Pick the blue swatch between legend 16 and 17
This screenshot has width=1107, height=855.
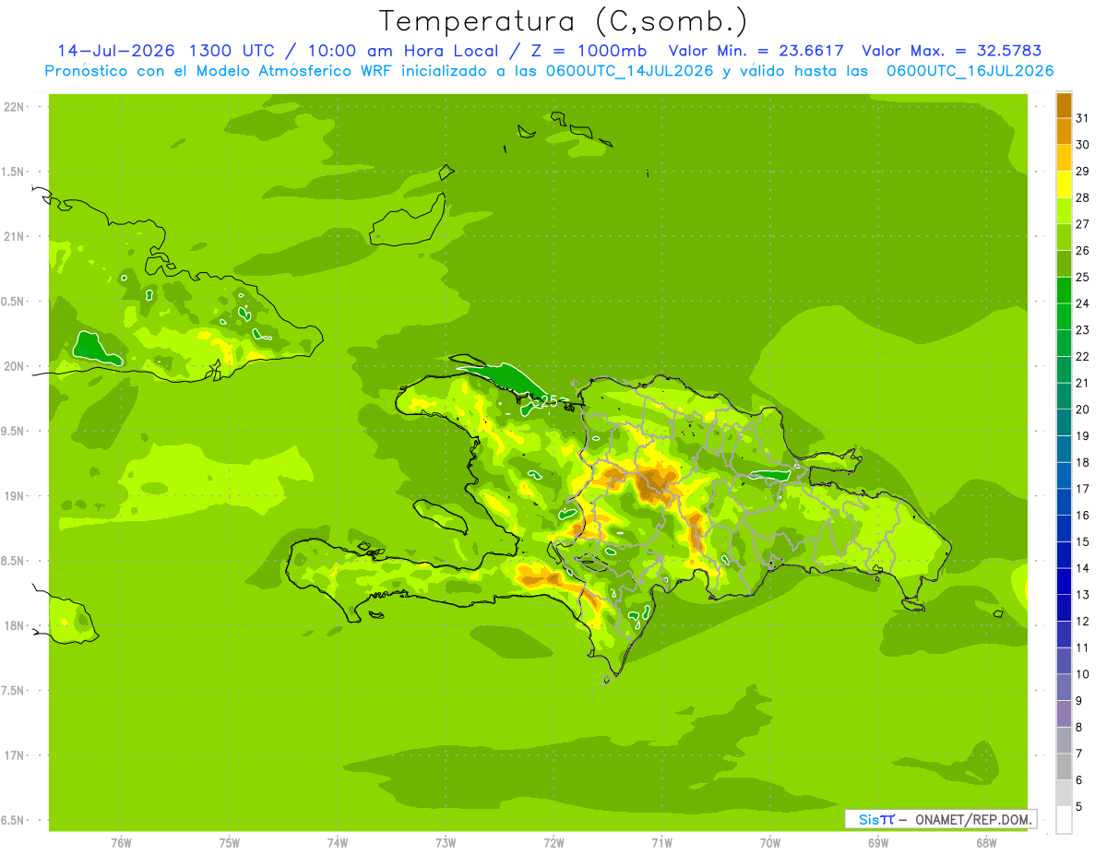(1064, 502)
